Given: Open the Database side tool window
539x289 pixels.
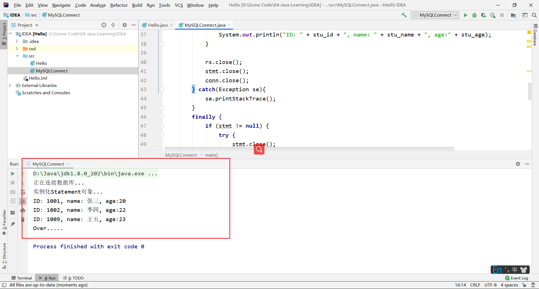Looking at the screenshot, I should (535, 35).
